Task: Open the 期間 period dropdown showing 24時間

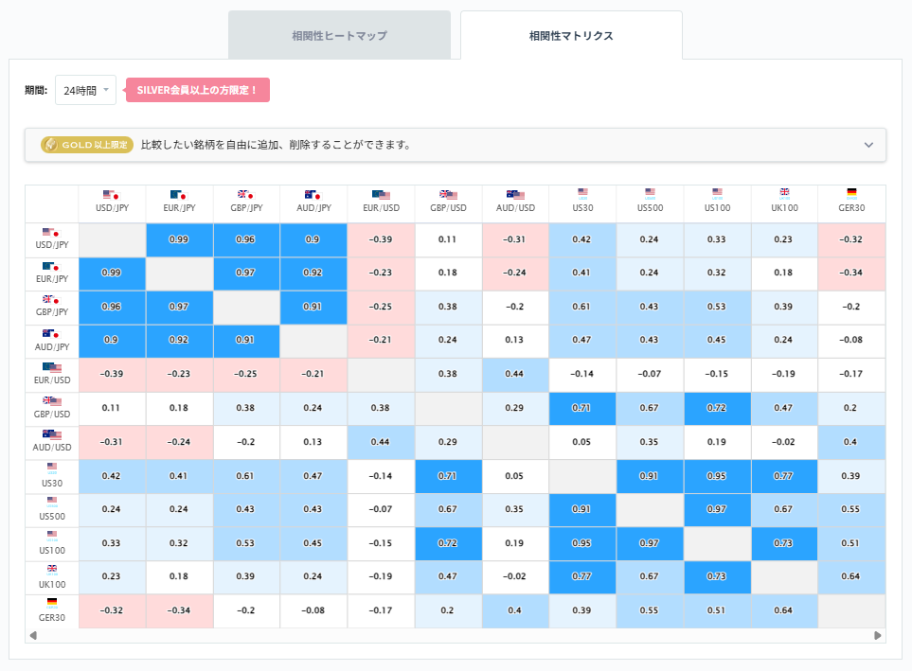Action: 85,89
